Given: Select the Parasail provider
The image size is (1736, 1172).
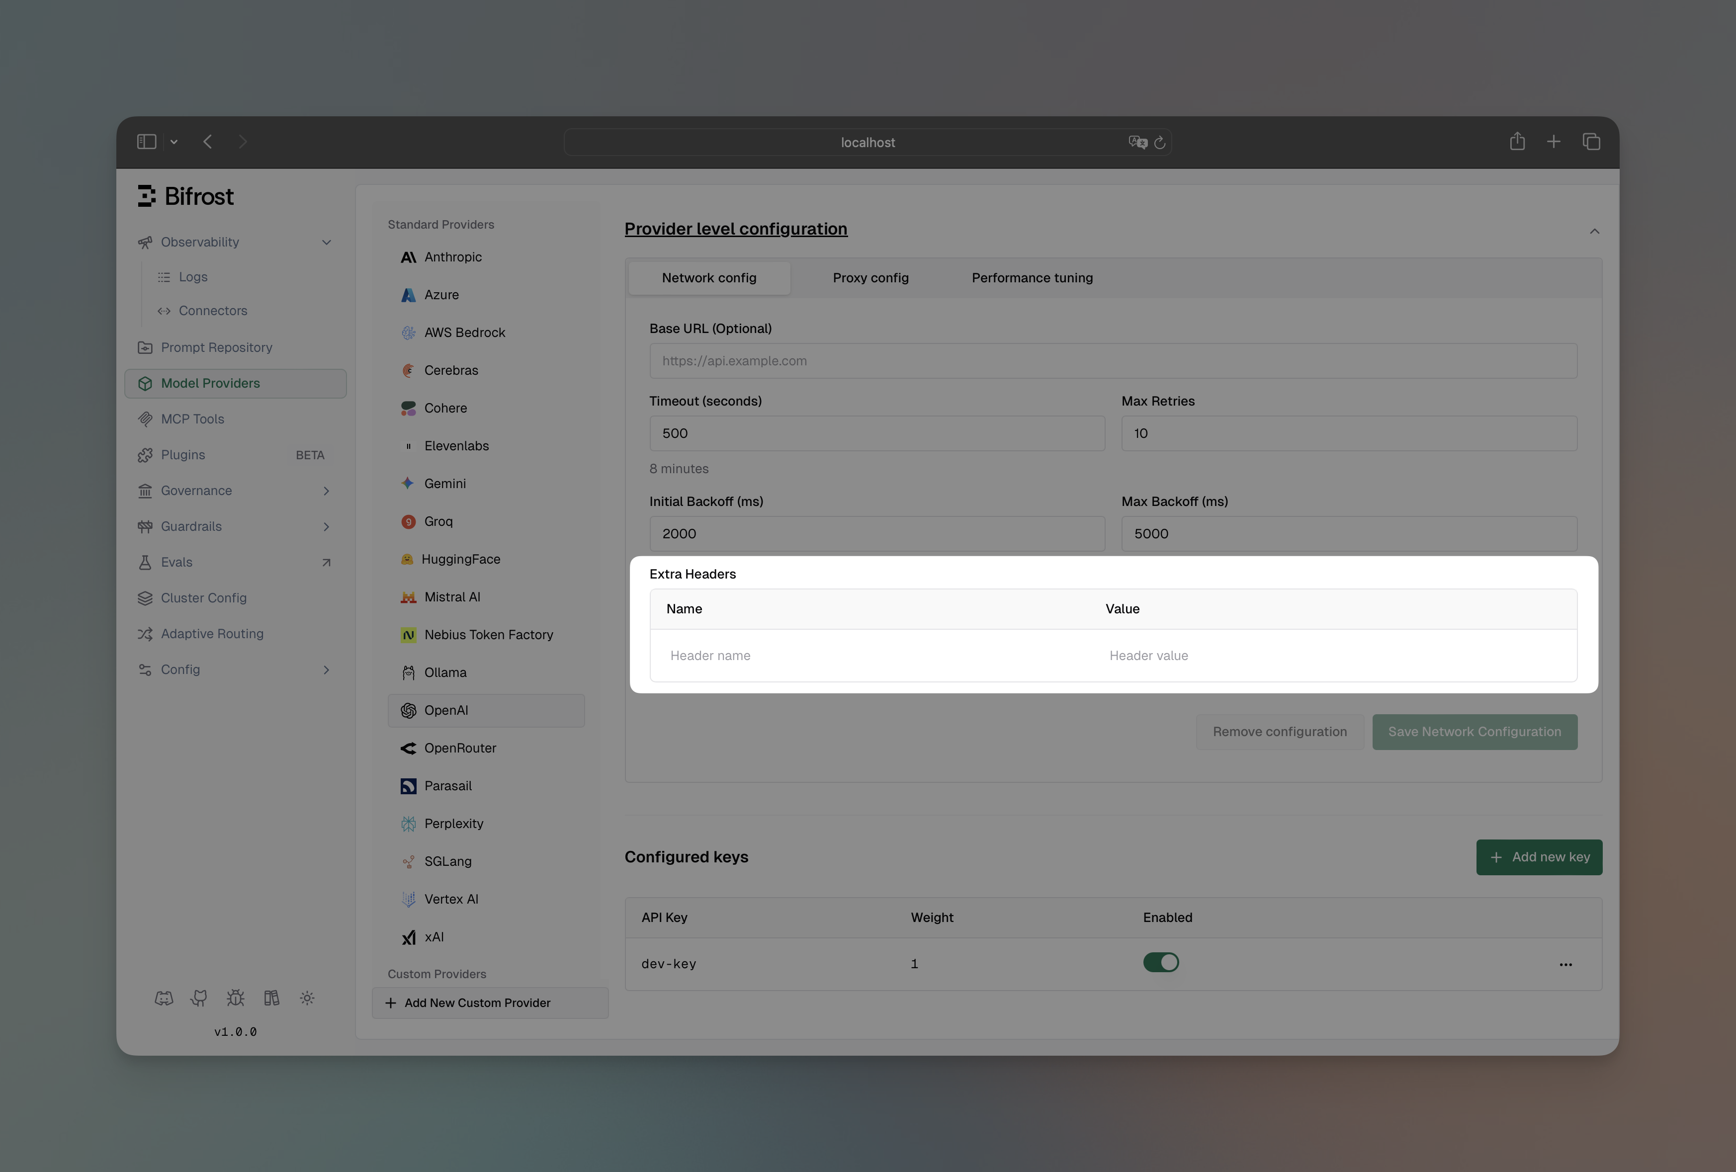Looking at the screenshot, I should [486, 786].
